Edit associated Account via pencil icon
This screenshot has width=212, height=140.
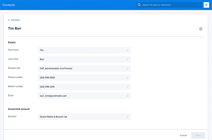click(x=128, y=117)
